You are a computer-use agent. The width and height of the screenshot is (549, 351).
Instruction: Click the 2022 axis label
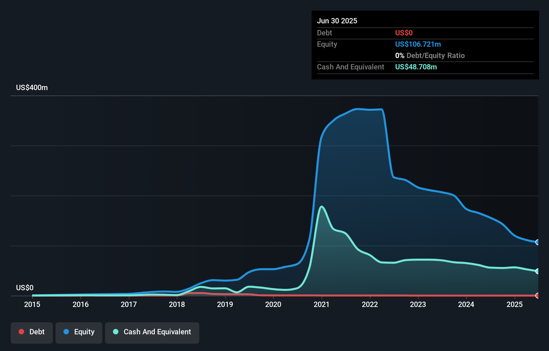(370, 304)
